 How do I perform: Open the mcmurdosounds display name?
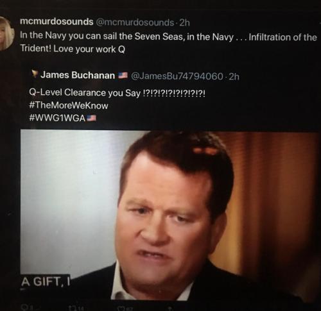tap(56, 22)
